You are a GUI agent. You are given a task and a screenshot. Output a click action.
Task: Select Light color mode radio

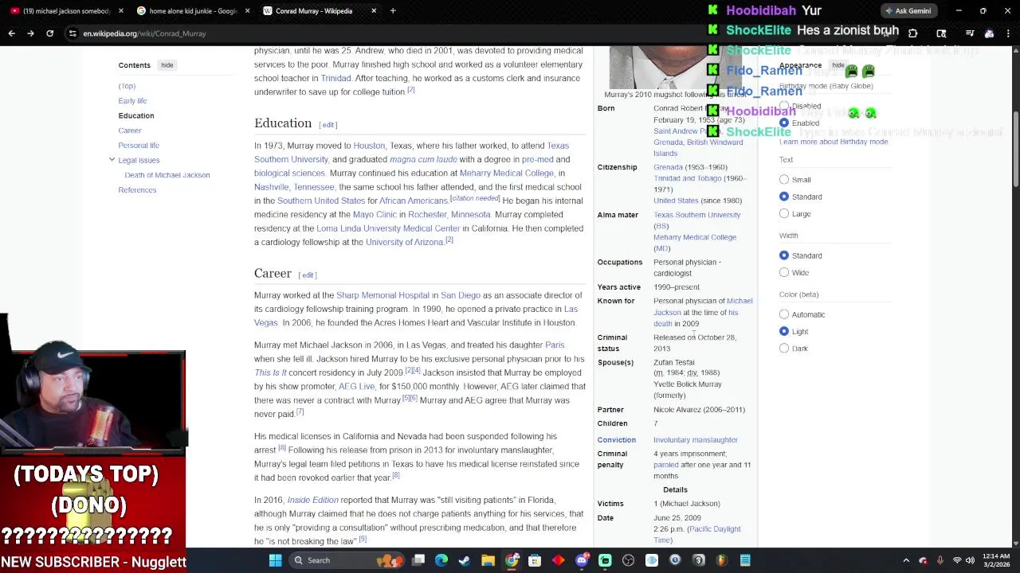click(784, 331)
